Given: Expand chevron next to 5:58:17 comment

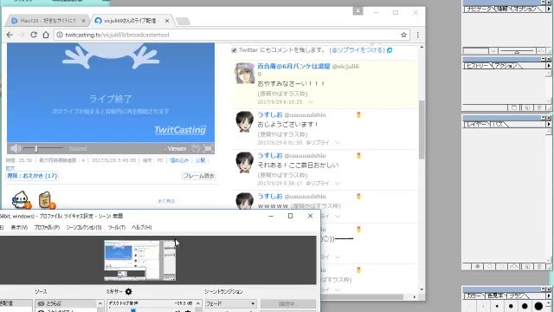Looking at the screenshot, I should [x=337, y=183].
